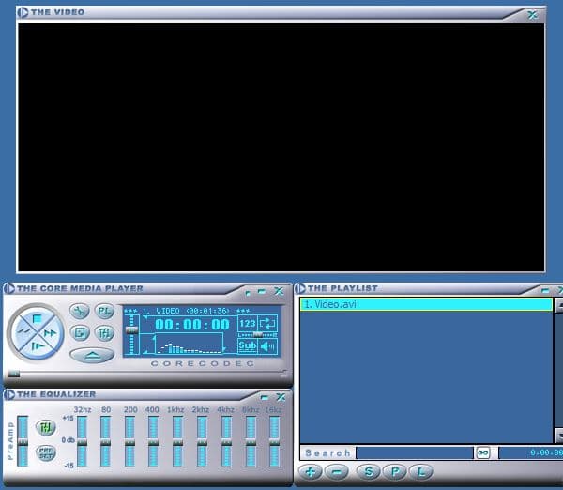Click the 4khz equalizer band slider
The height and width of the screenshot is (490, 563).
(x=226, y=441)
